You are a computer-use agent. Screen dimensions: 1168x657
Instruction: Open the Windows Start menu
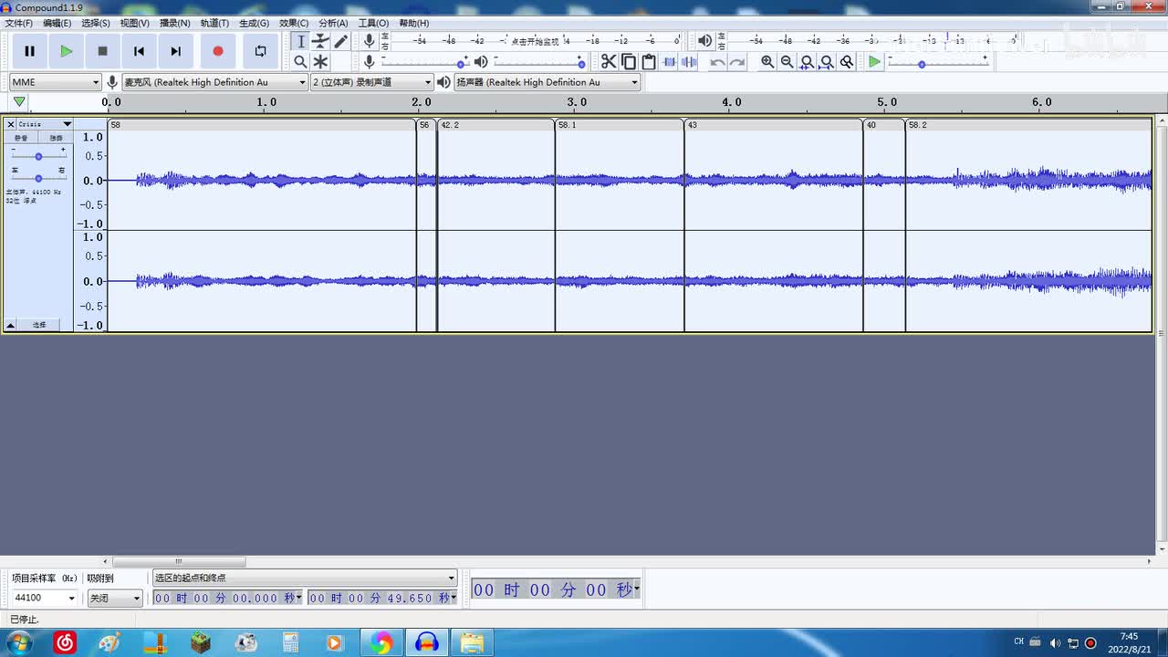18,643
